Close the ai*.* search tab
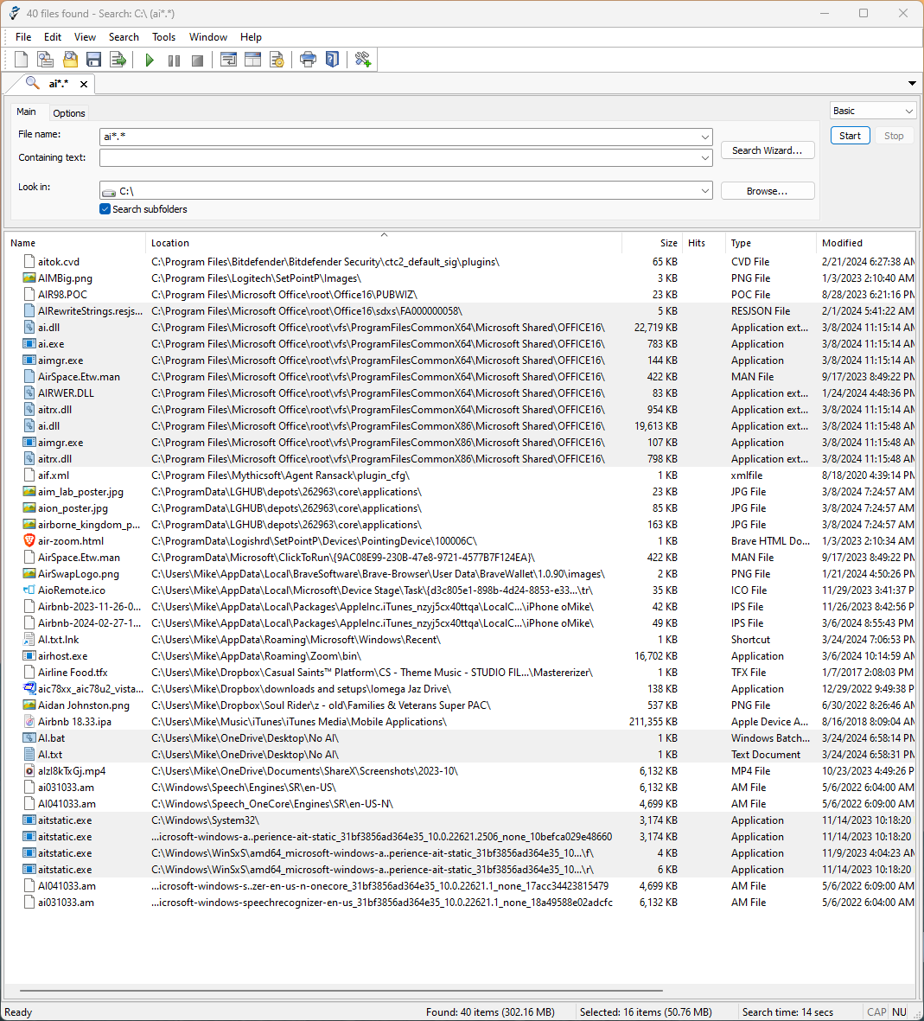924x1021 pixels. [84, 84]
